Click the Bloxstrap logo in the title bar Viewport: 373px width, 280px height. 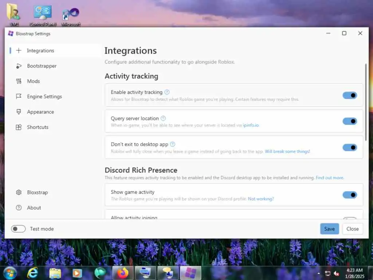tap(11, 34)
